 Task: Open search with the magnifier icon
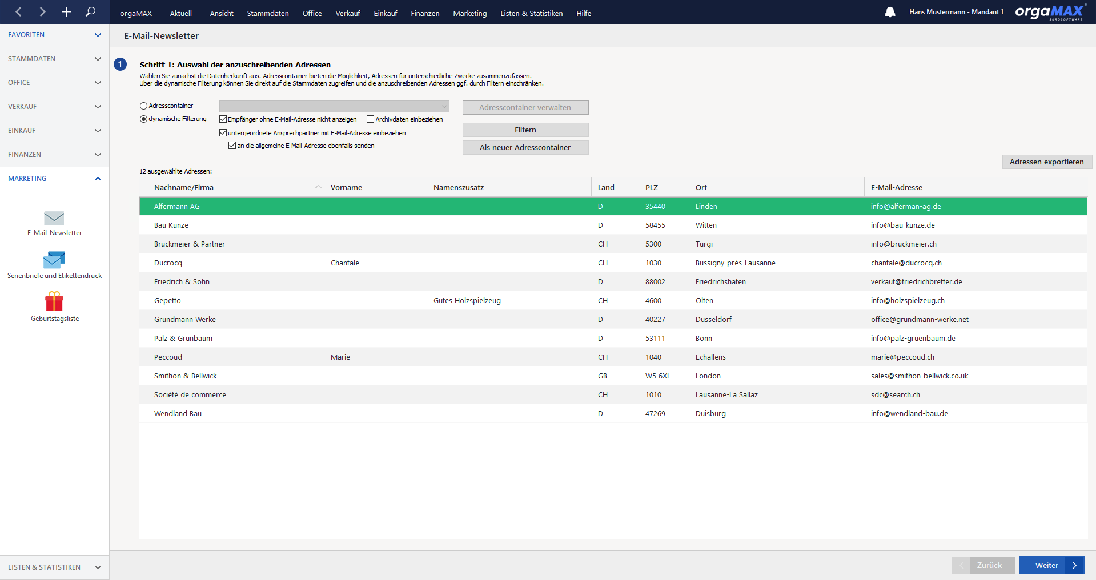click(x=90, y=11)
